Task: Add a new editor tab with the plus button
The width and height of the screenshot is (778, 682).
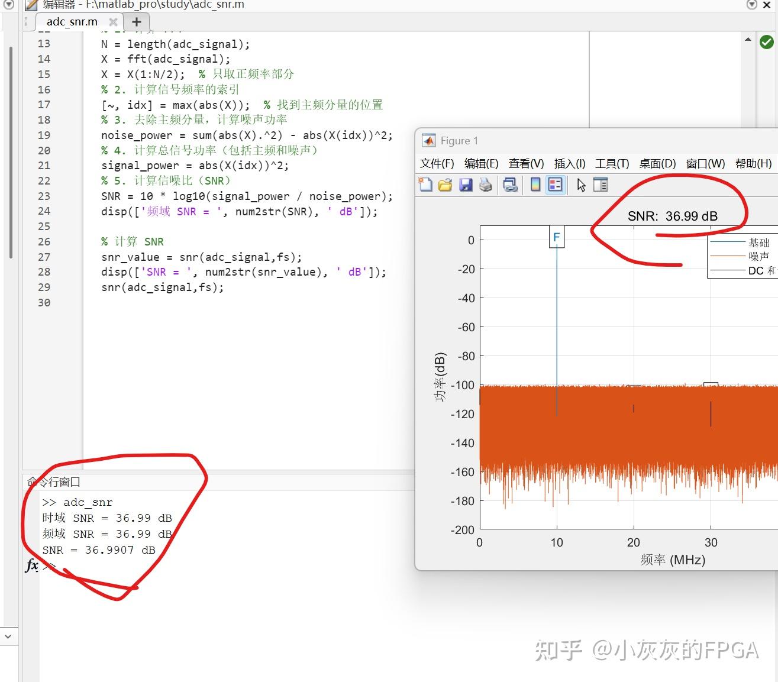Action: point(137,22)
